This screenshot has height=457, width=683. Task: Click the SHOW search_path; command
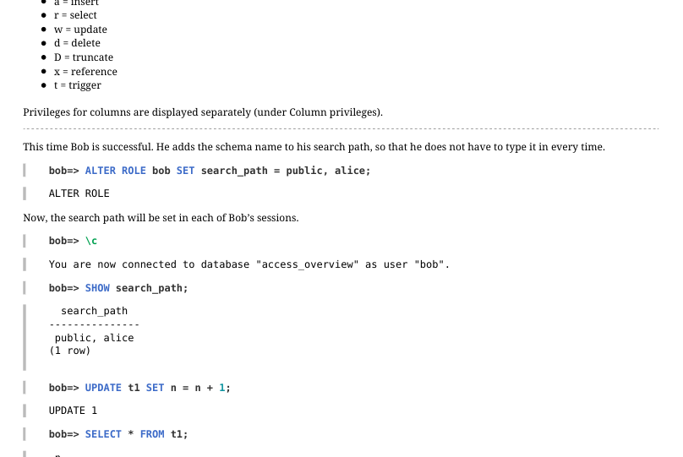[x=118, y=288]
